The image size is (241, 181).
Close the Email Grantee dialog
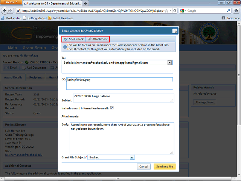(175, 31)
